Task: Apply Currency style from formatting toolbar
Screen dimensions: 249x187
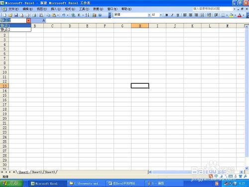Action: (209, 15)
